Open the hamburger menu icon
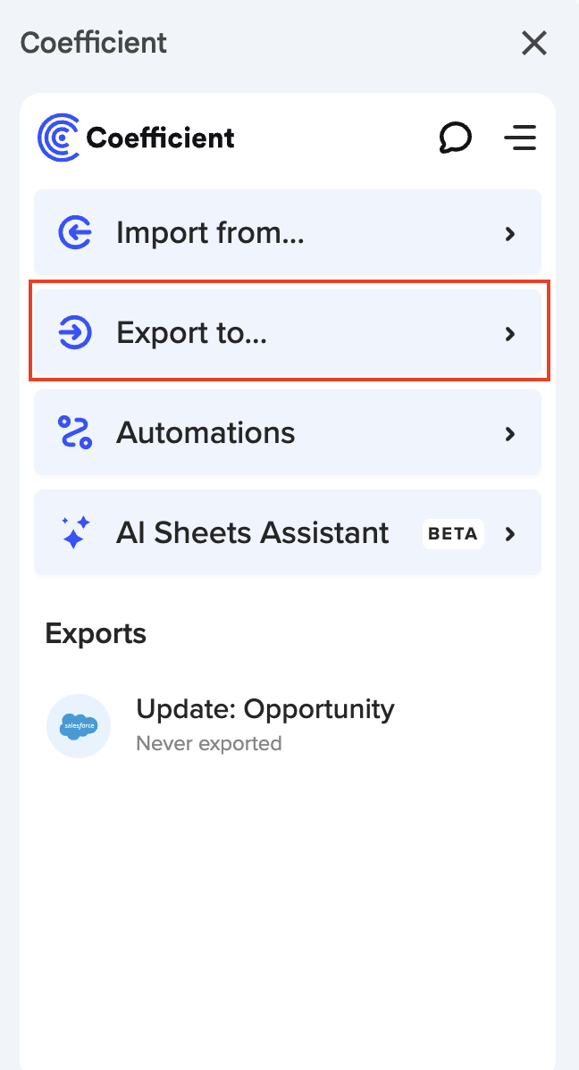Screen dimensions: 579x1070 pos(519,138)
